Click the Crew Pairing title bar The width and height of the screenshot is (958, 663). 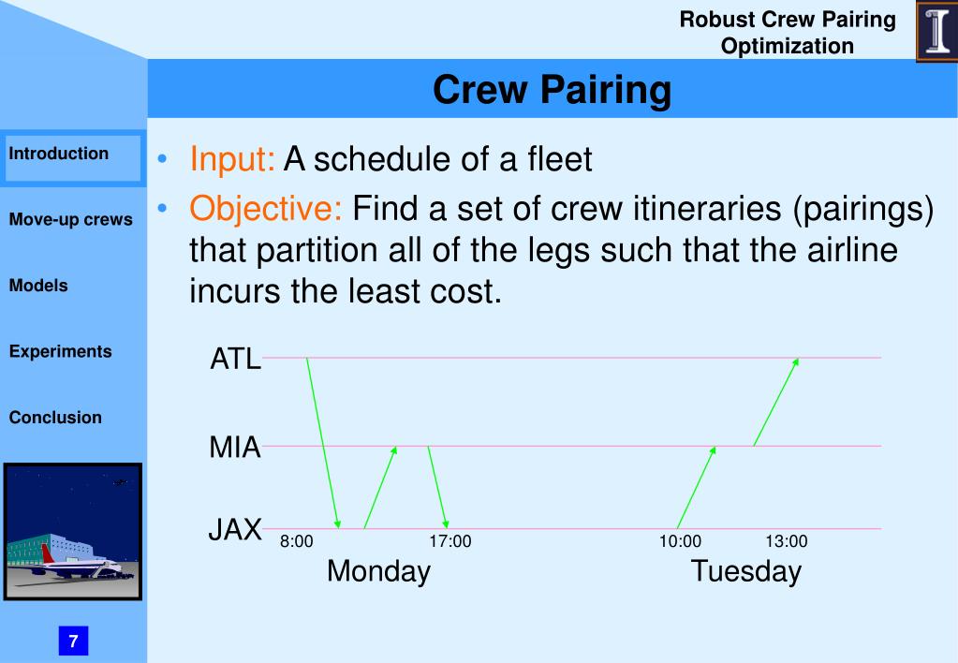[553, 89]
